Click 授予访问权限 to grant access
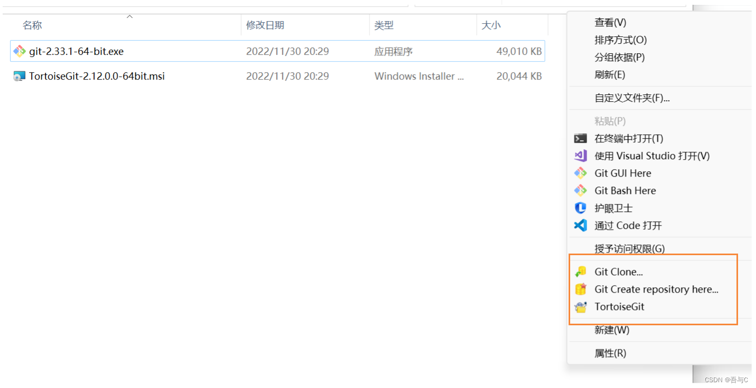The width and height of the screenshot is (756, 388). [628, 248]
